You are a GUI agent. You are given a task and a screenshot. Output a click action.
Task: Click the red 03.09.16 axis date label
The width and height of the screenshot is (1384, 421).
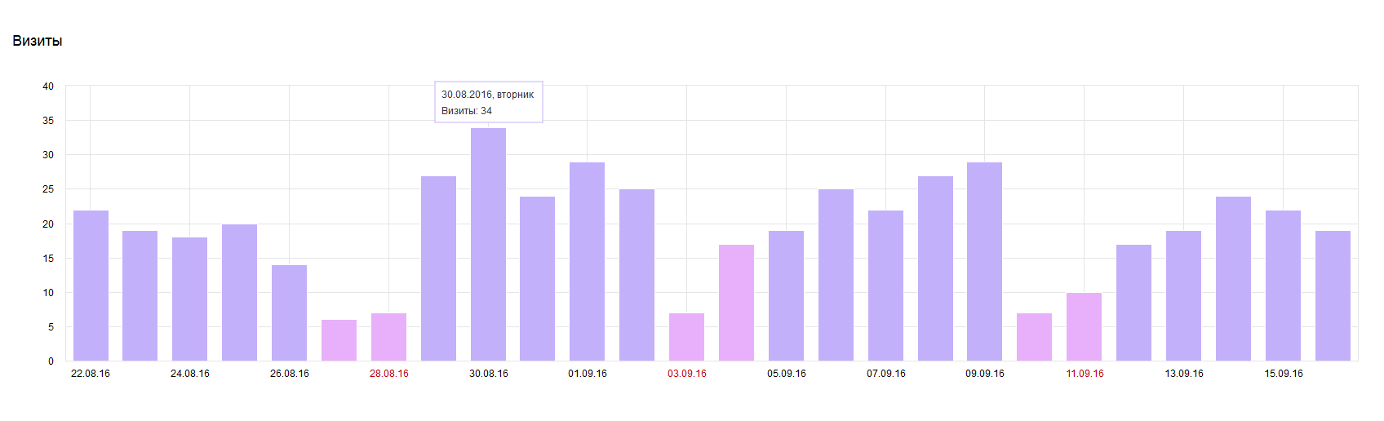pyautogui.click(x=687, y=374)
